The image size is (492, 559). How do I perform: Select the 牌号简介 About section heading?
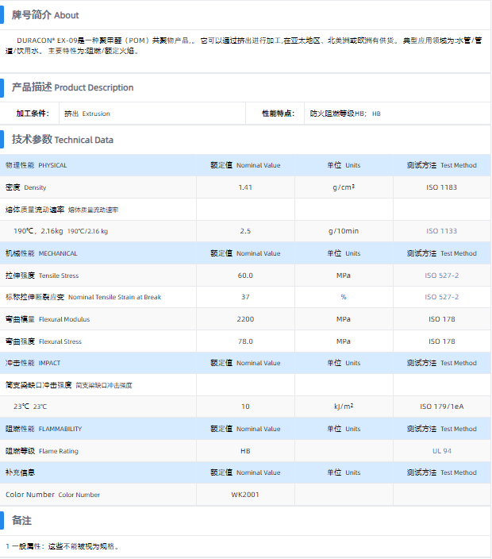(45, 15)
